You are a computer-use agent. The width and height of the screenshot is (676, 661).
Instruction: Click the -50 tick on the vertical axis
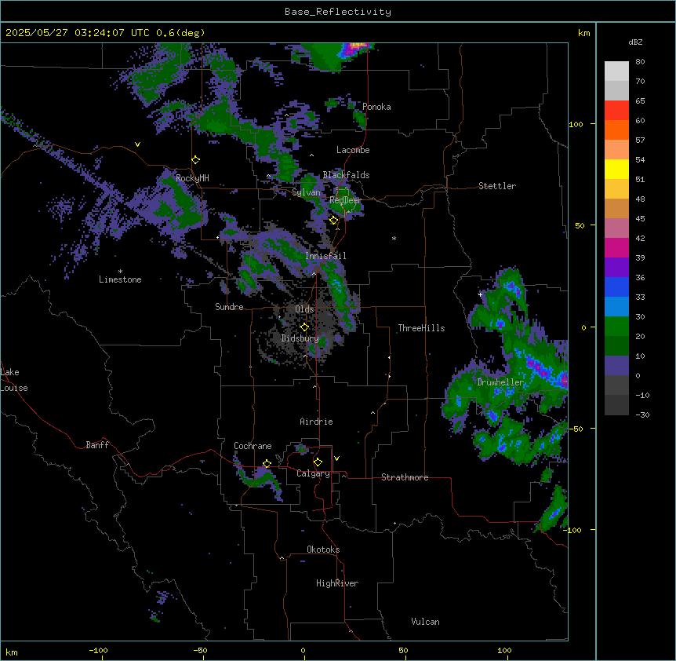[576, 429]
